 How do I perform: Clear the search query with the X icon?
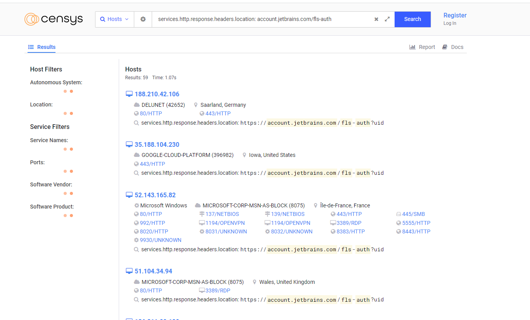click(376, 19)
